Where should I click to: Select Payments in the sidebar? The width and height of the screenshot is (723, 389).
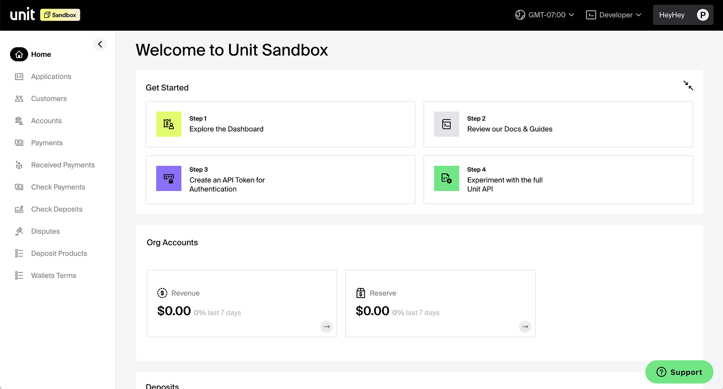pyautogui.click(x=47, y=143)
